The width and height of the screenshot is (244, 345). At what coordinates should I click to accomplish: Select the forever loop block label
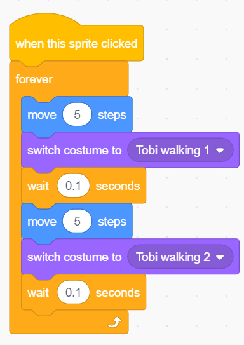(34, 79)
